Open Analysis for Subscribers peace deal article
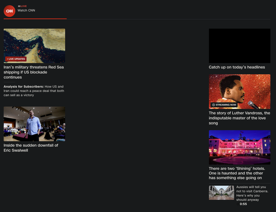This screenshot has width=276, height=212. coord(34,91)
